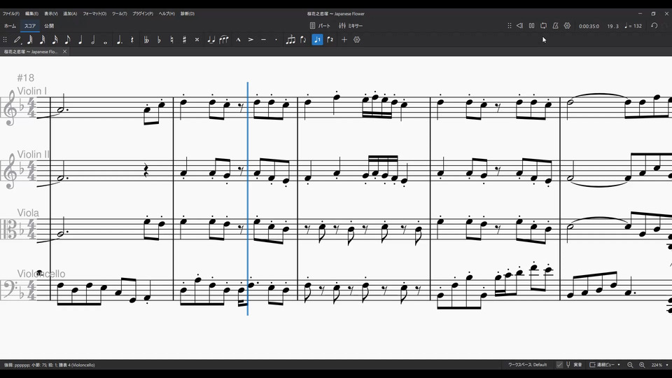
Task: Add a tie between notes
Action: click(211, 40)
